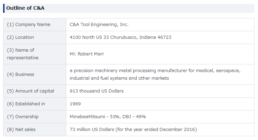Select the "(1) Company Name" label cell
Screen dimensions: 258x140
click(x=28, y=25)
